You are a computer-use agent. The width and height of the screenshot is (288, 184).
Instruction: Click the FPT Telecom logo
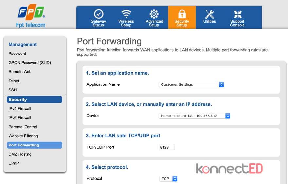point(31,16)
